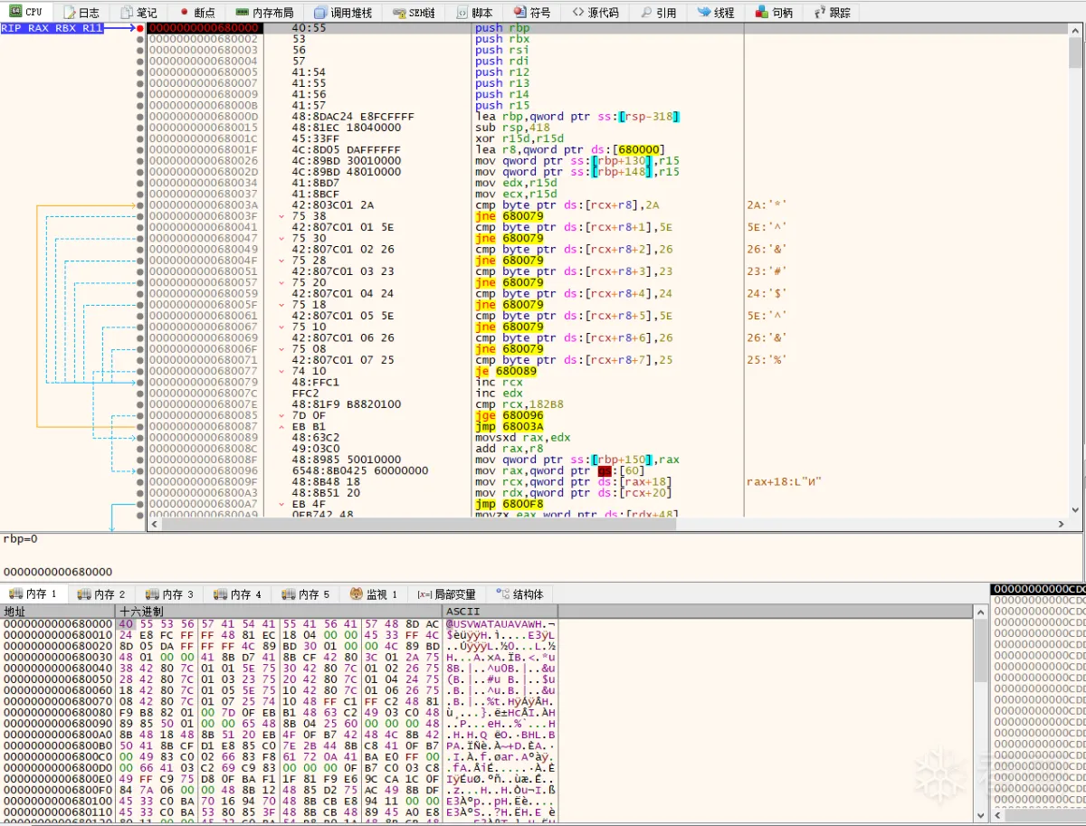Toggle breakpoint dot at address 0000000000680096
1086x826 pixels.
click(140, 470)
